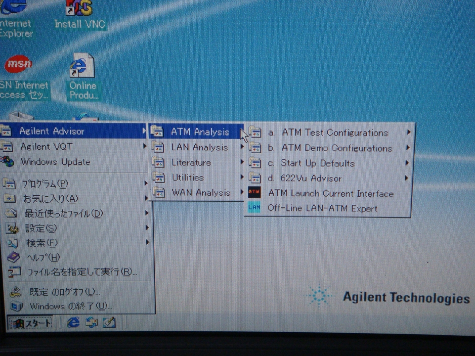475x356 pixels.
Task: Expand arrow next to Utilities
Action: (x=242, y=177)
